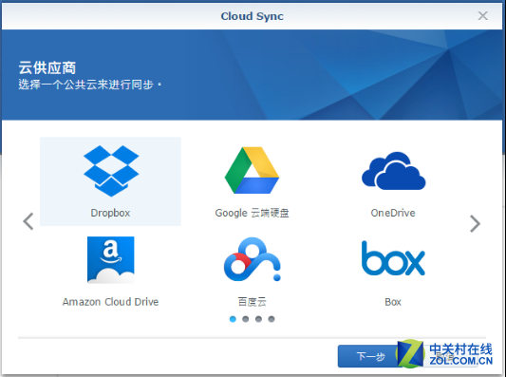Click the 'Dropbox' text label
Viewport: 506px width, 377px height.
[110, 213]
